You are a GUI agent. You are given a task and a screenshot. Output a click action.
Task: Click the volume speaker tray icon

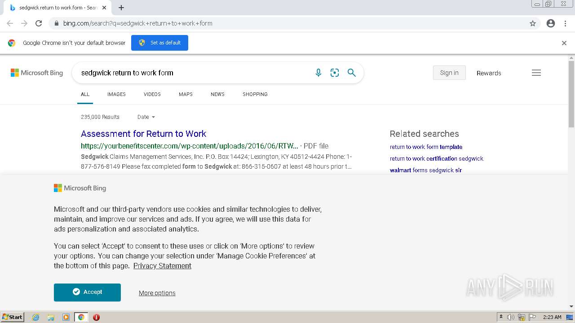(511, 317)
